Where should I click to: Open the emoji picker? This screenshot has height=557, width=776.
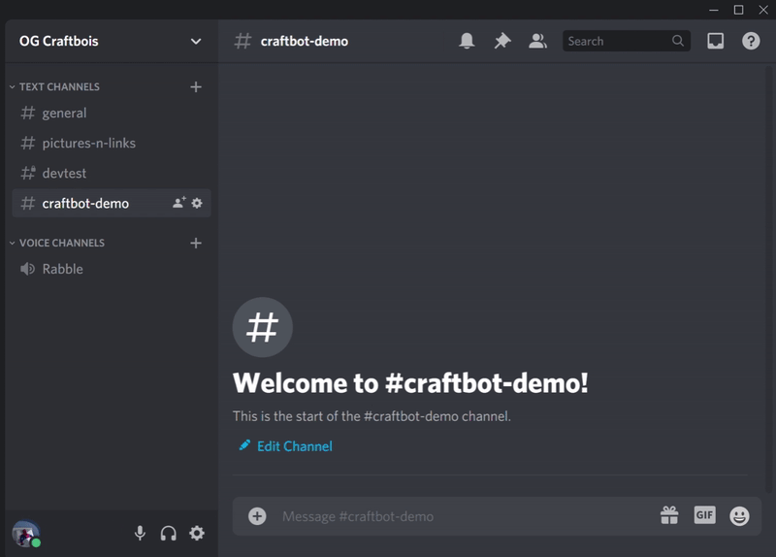point(739,516)
